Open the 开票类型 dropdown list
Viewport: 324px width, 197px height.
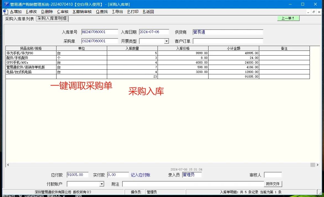[x=166, y=41]
